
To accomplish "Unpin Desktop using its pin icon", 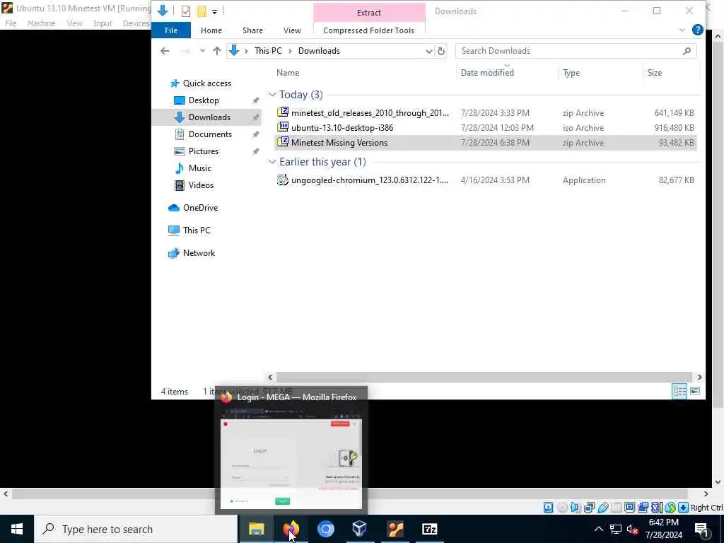I will [x=255, y=100].
